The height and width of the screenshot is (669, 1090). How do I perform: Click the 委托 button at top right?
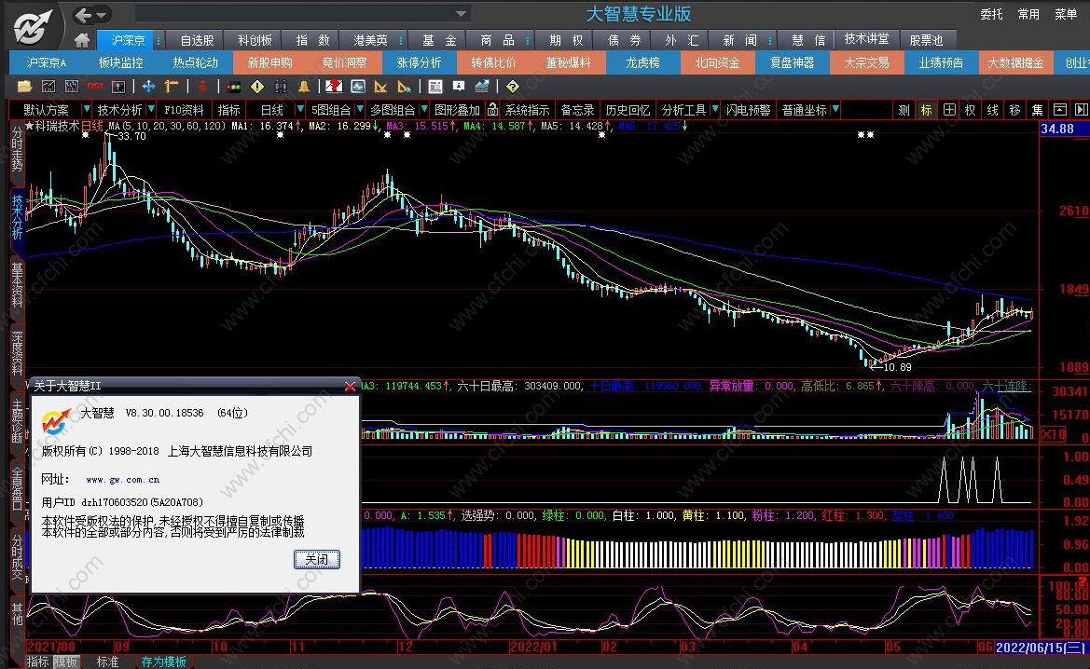pos(991,14)
